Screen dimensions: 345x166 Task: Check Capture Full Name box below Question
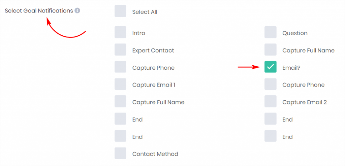coord(271,50)
